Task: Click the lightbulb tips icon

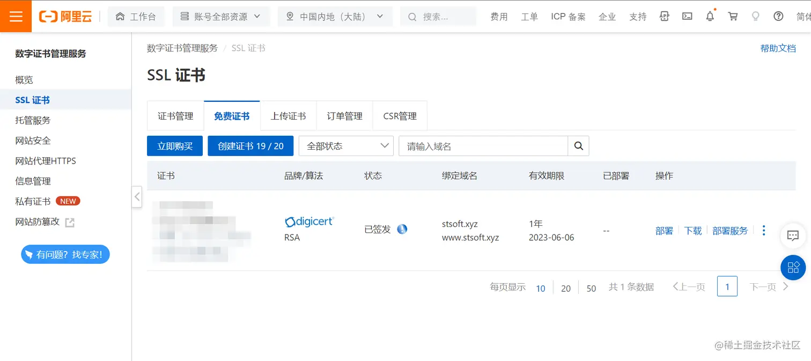Action: 755,17
